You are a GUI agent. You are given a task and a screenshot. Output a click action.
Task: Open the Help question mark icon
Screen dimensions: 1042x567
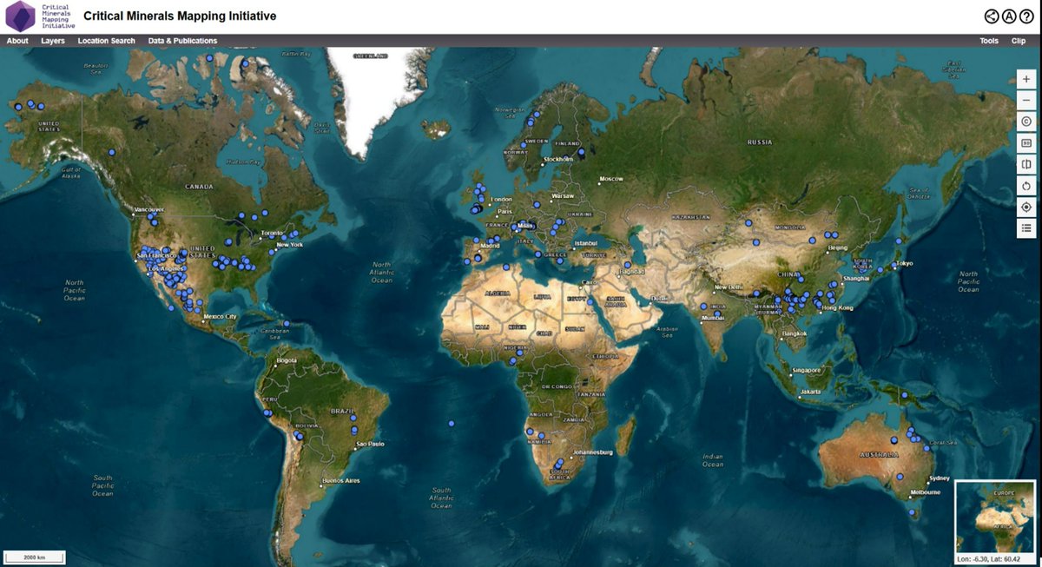(1026, 16)
